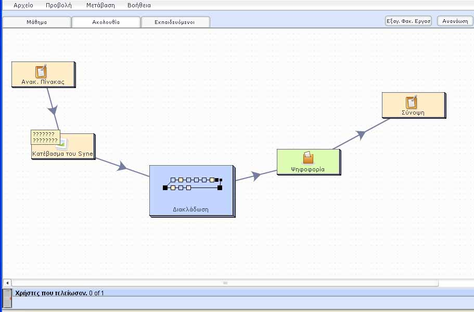
Task: Switch to the Εκπαιδευόμενοι tab
Action: [x=175, y=22]
